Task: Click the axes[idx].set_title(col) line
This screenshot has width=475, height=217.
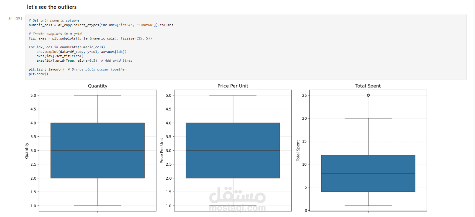Action: [x=60, y=56]
